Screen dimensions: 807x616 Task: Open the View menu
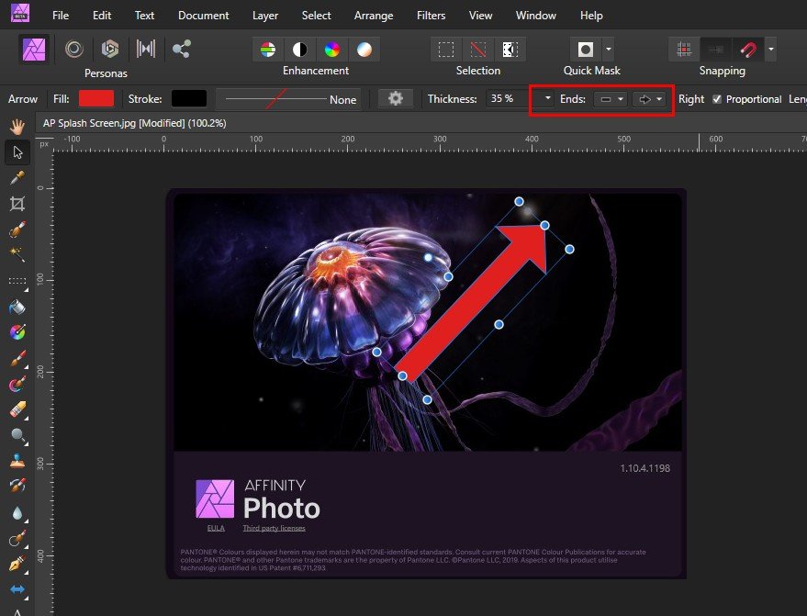(x=480, y=16)
